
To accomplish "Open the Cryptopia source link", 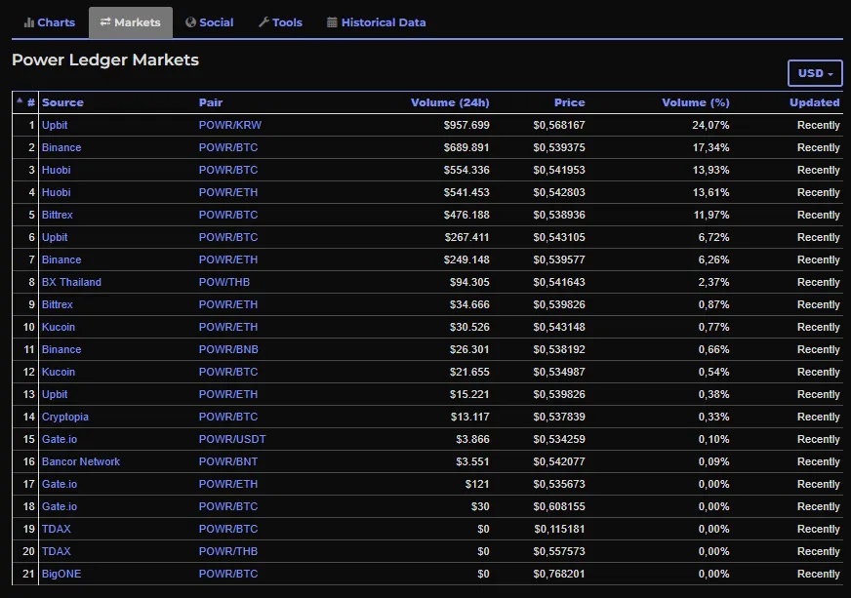I will coord(65,417).
